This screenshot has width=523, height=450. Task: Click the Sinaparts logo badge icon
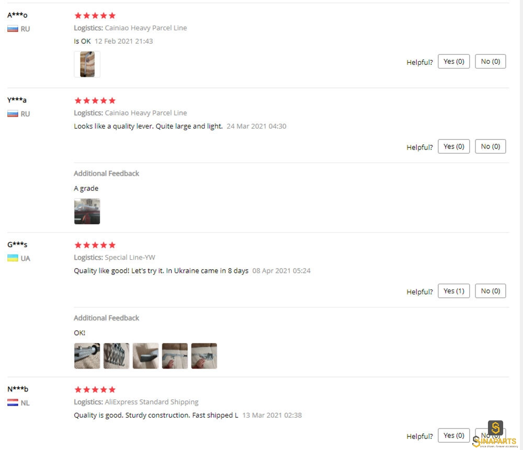tap(495, 428)
